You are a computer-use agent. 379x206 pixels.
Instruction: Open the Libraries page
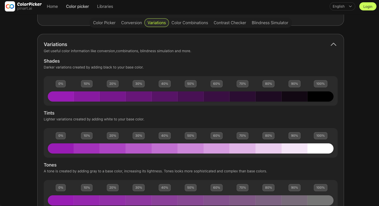pyautogui.click(x=105, y=6)
